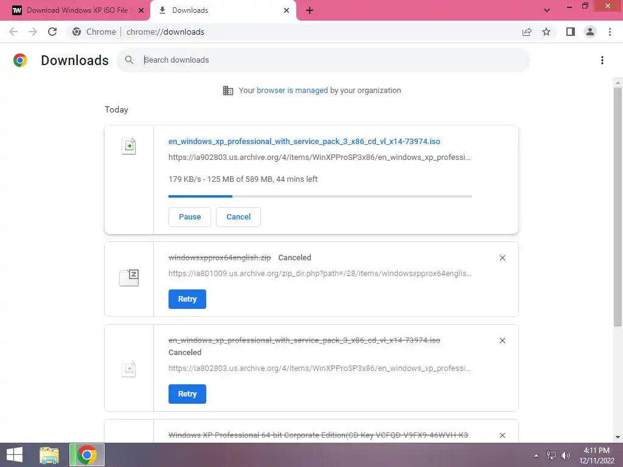Image resolution: width=623 pixels, height=467 pixels.
Task: Click the Chrome taskbar icon
Action: [87, 455]
